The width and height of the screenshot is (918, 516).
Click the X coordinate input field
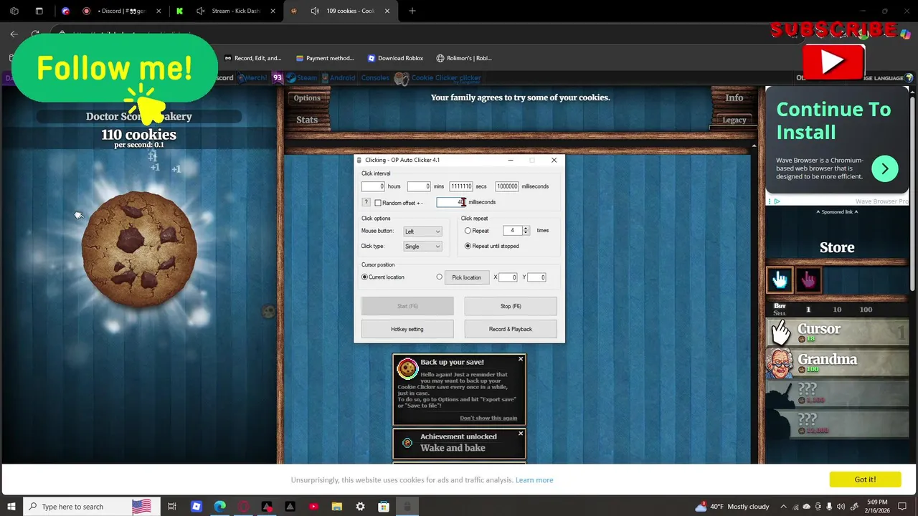tap(508, 277)
